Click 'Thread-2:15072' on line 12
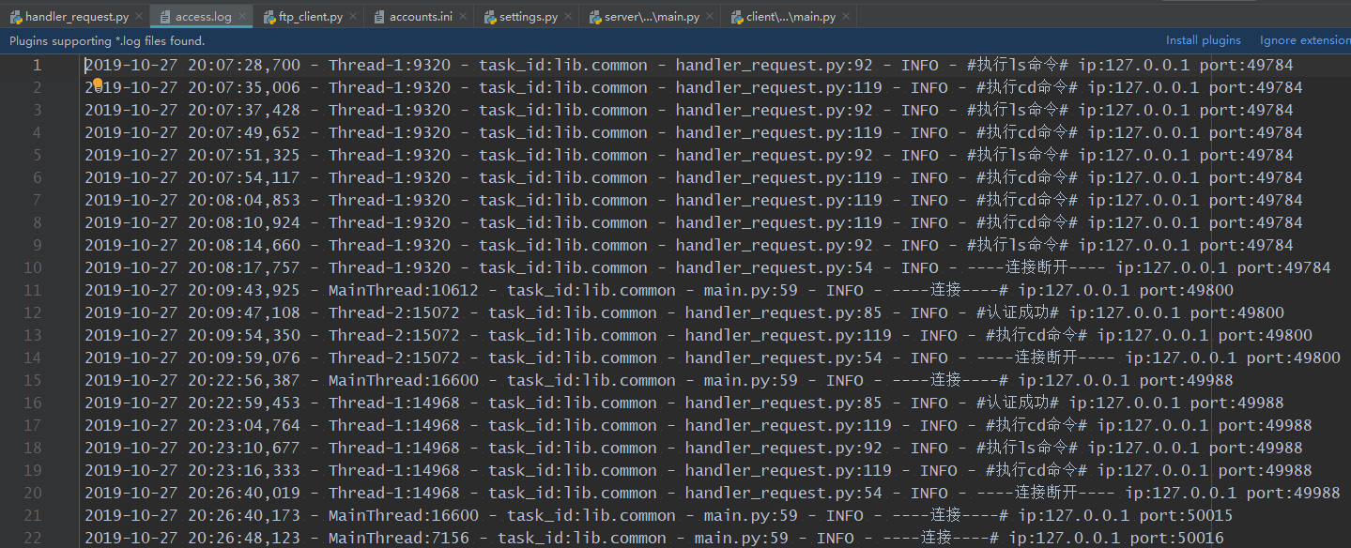The width and height of the screenshot is (1351, 548). click(394, 312)
